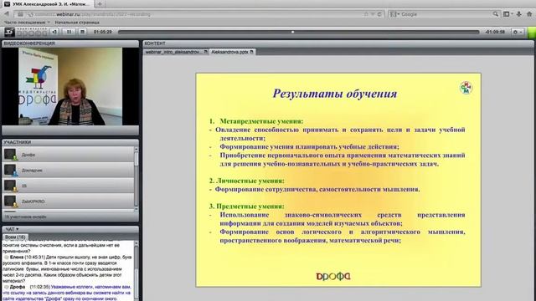Open search engine selector dropdown
This screenshot has width=536, height=301.
394,14
